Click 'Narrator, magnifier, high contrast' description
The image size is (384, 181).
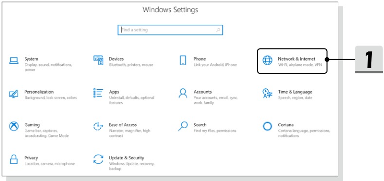(x=129, y=133)
